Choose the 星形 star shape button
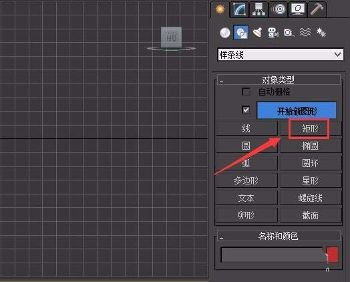This screenshot has height=282, width=350. [x=311, y=180]
